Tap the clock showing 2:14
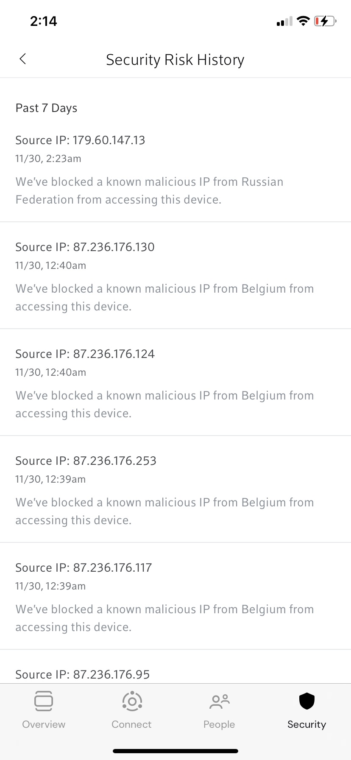This screenshot has width=351, height=760. pos(44,21)
